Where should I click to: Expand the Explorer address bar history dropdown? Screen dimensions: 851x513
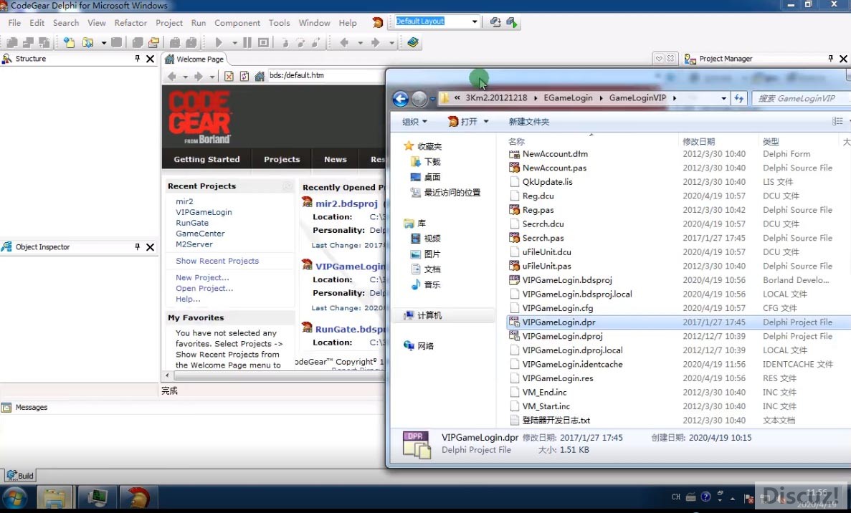[723, 98]
